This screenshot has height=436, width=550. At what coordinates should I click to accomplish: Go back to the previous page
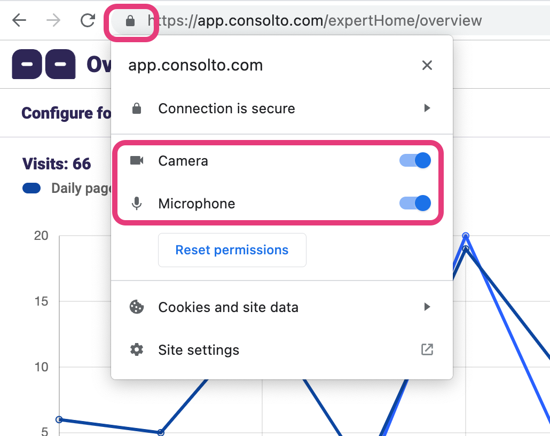tap(20, 20)
